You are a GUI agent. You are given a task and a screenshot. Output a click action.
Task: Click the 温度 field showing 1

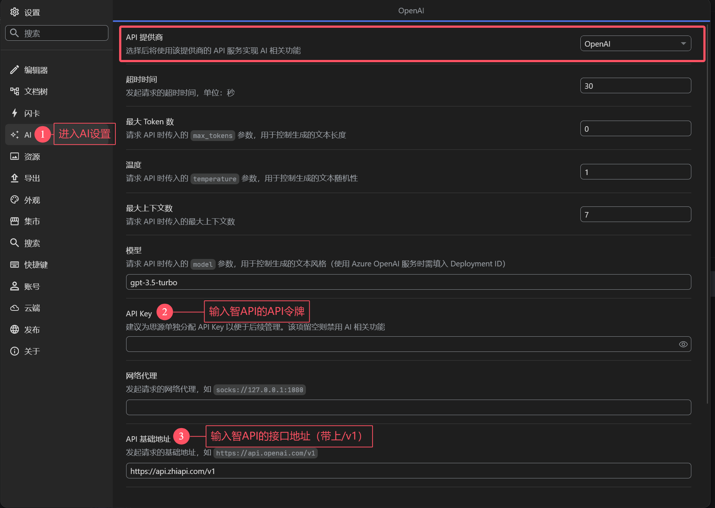635,172
